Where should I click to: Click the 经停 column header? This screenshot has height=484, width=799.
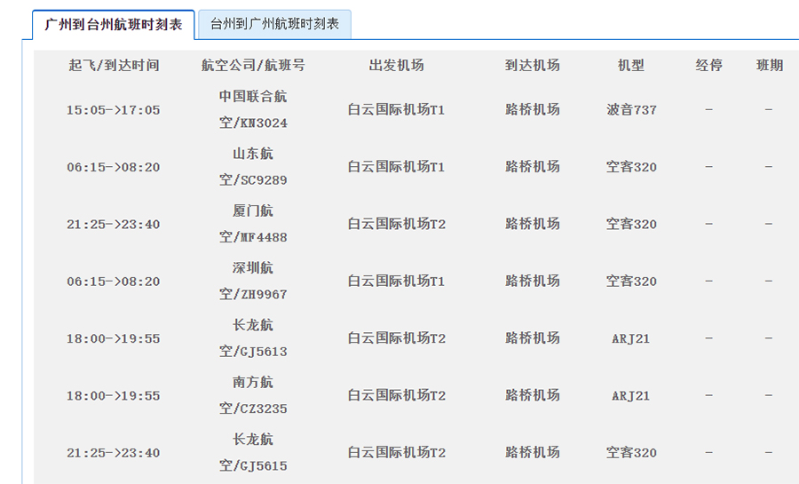(x=708, y=66)
